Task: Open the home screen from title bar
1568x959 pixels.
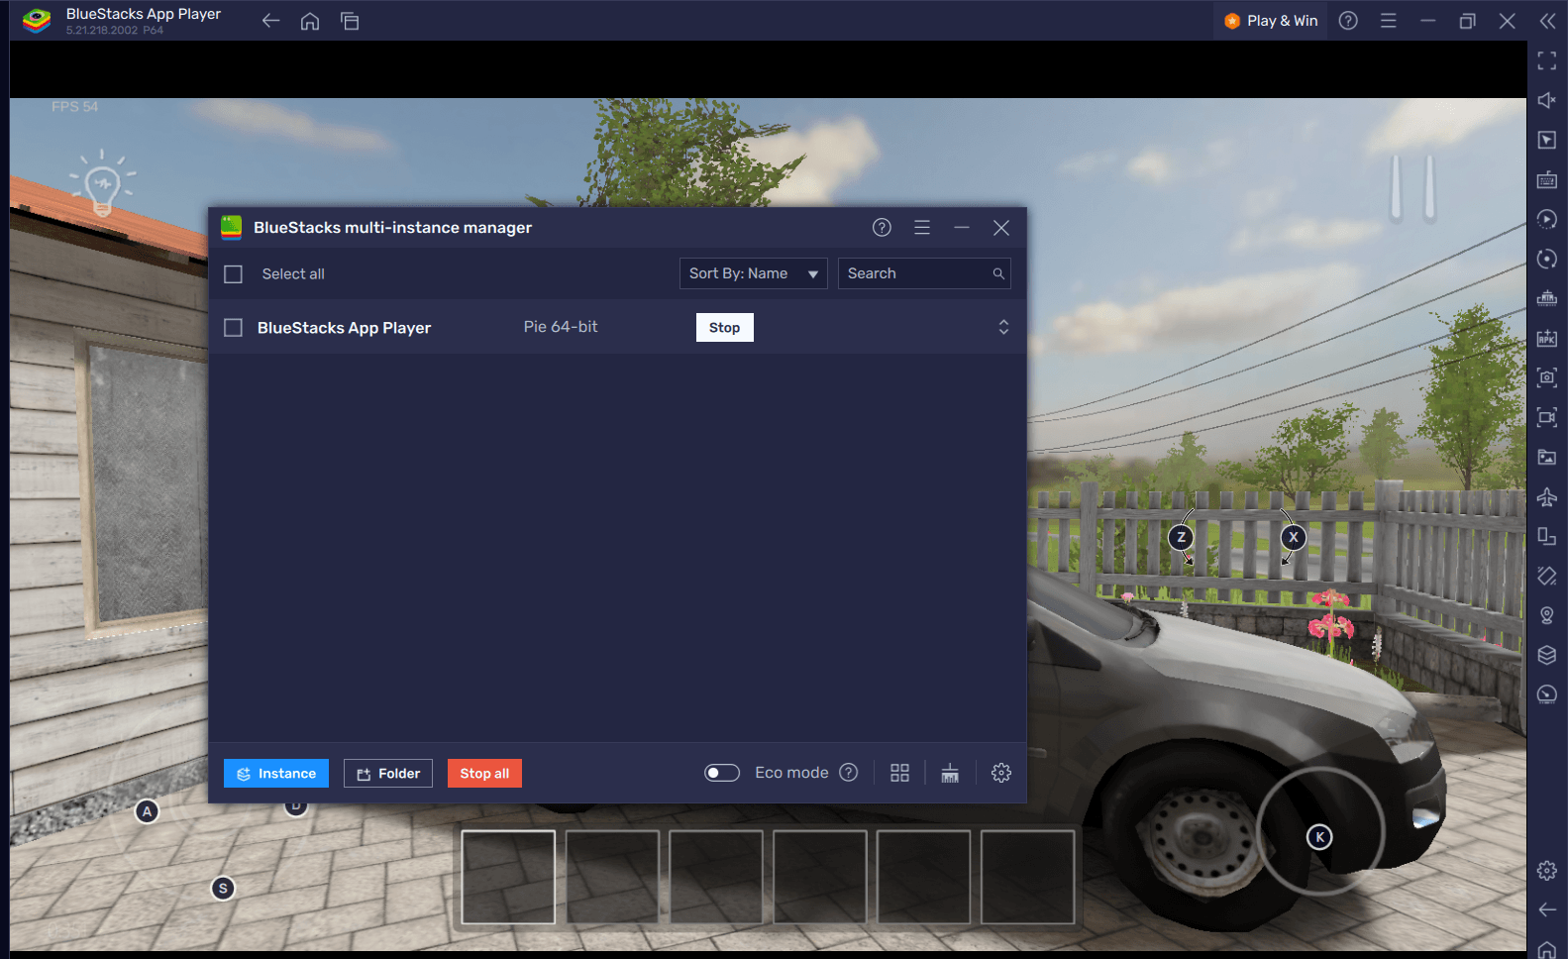Action: click(310, 21)
